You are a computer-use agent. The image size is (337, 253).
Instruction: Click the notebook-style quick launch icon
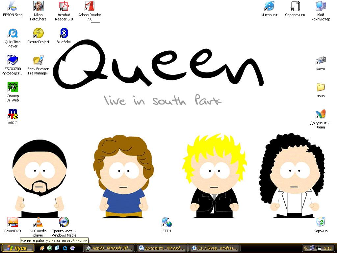click(72, 248)
